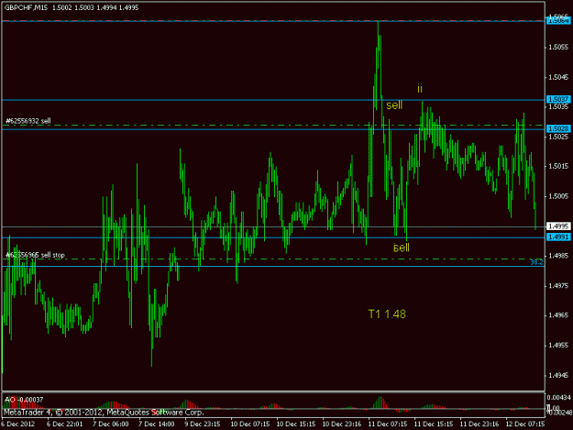Viewport: 573px width, 430px height.
Task: Click the lower 'sell' annotation near 1.4991
Action: point(402,248)
